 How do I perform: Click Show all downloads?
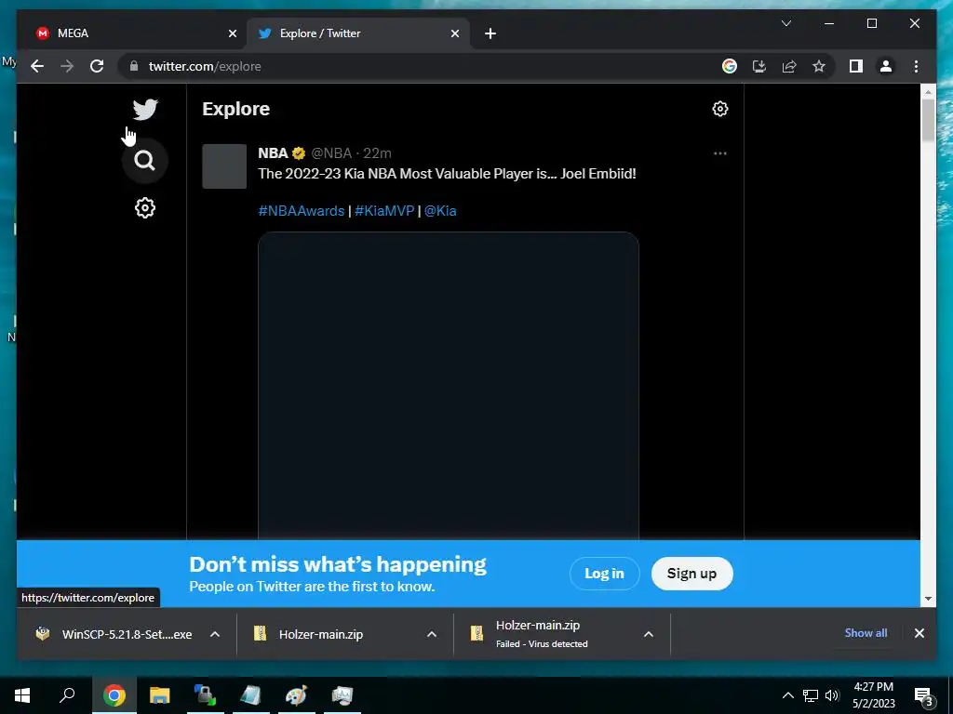tap(866, 632)
